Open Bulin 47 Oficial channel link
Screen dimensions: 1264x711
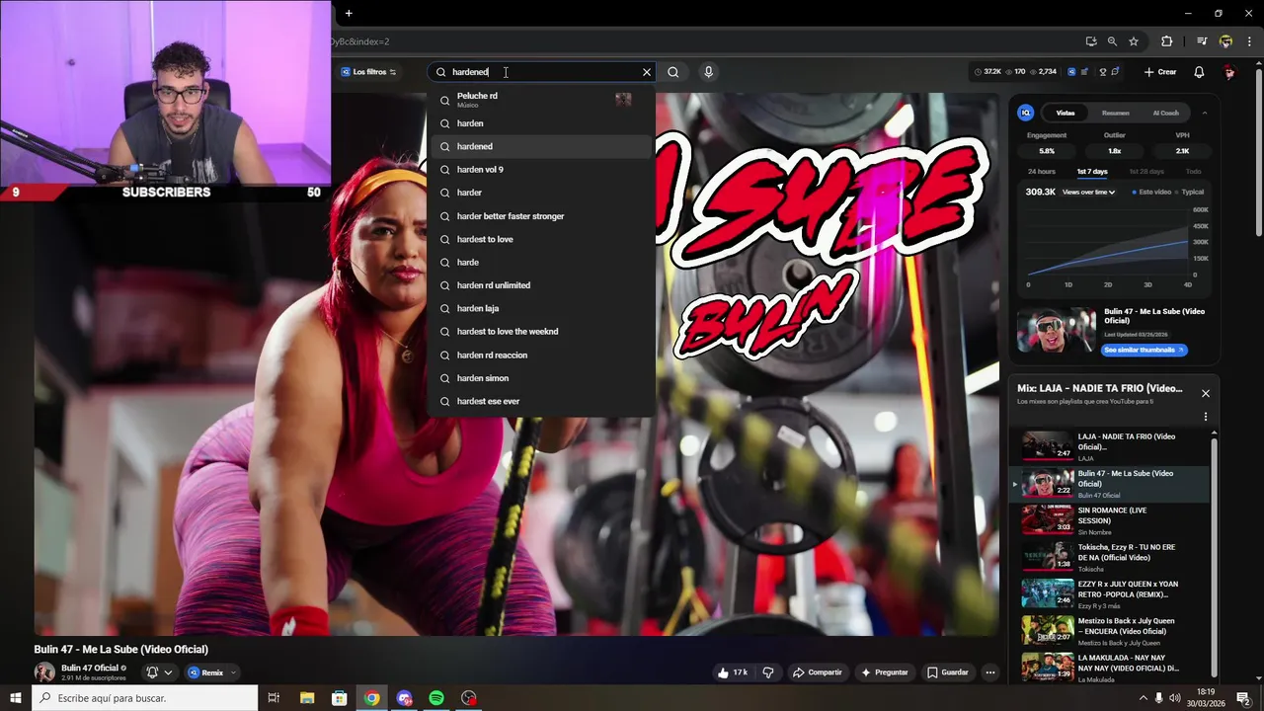89,668
